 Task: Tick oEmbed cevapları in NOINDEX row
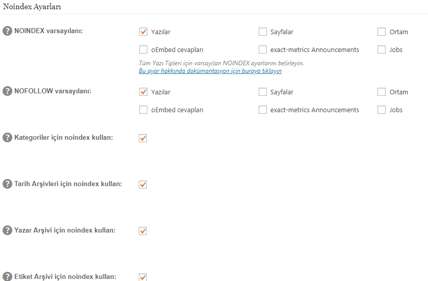(x=143, y=49)
